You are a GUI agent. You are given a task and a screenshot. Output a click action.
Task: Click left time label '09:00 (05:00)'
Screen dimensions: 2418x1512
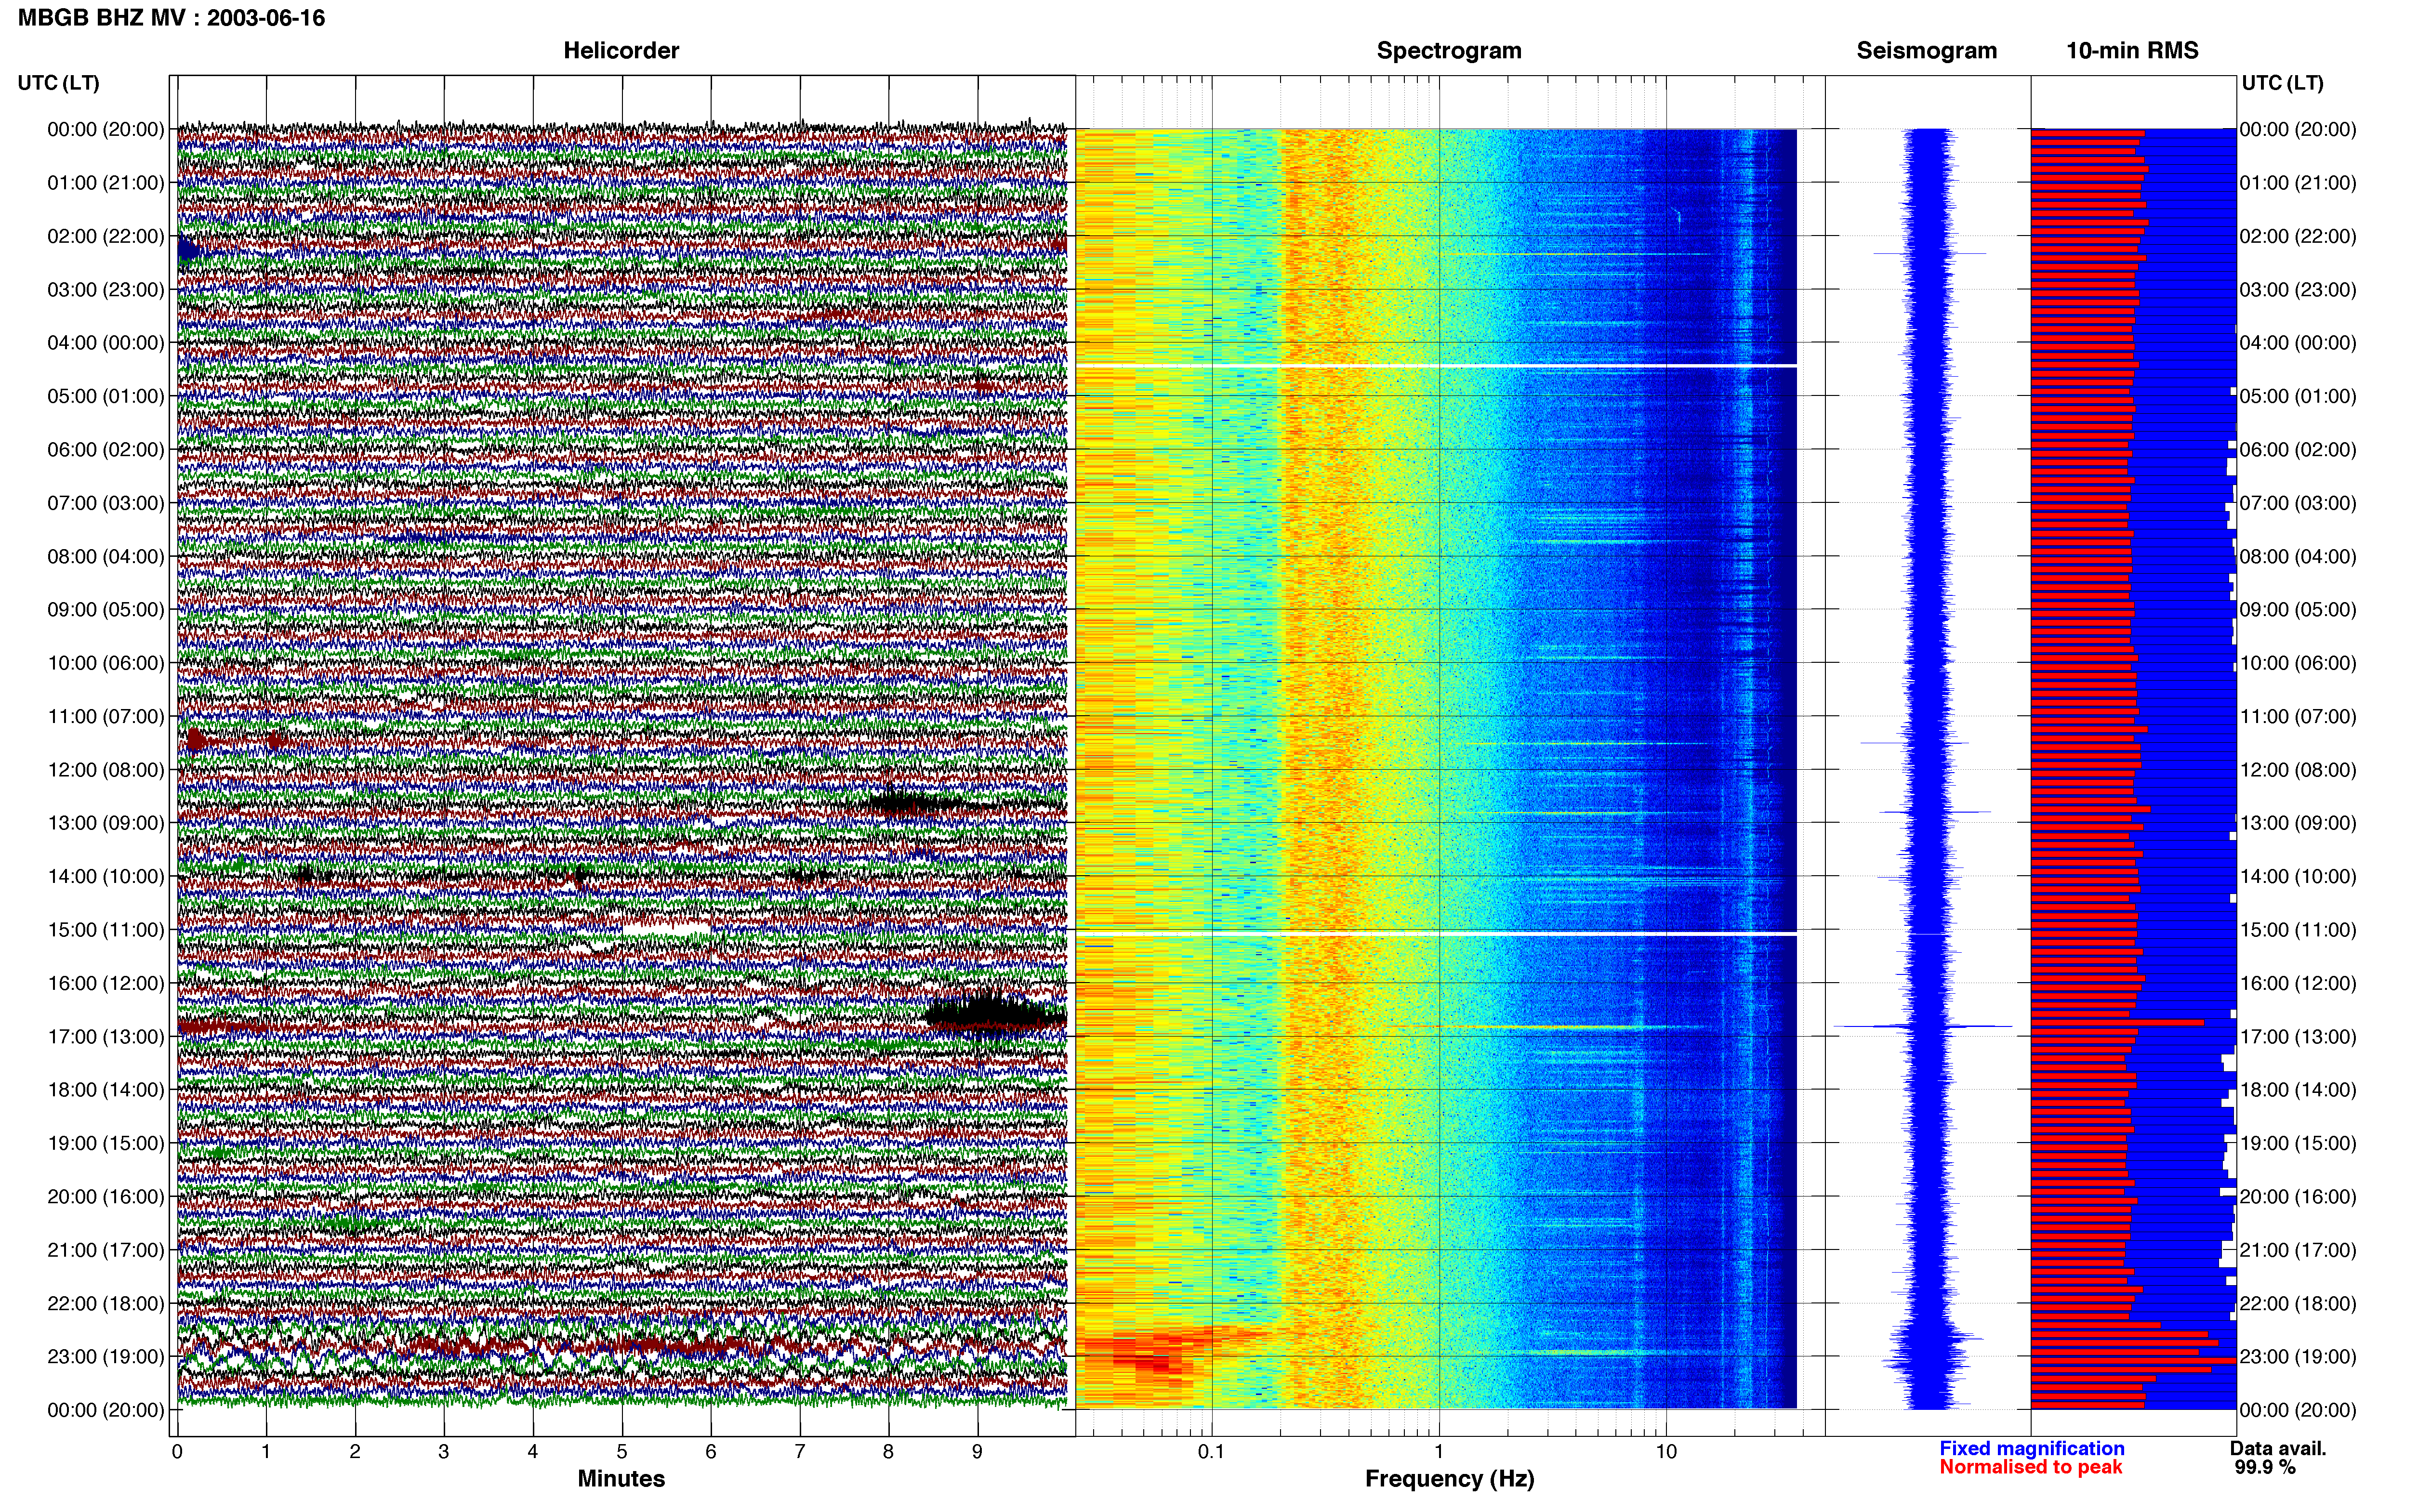106,610
